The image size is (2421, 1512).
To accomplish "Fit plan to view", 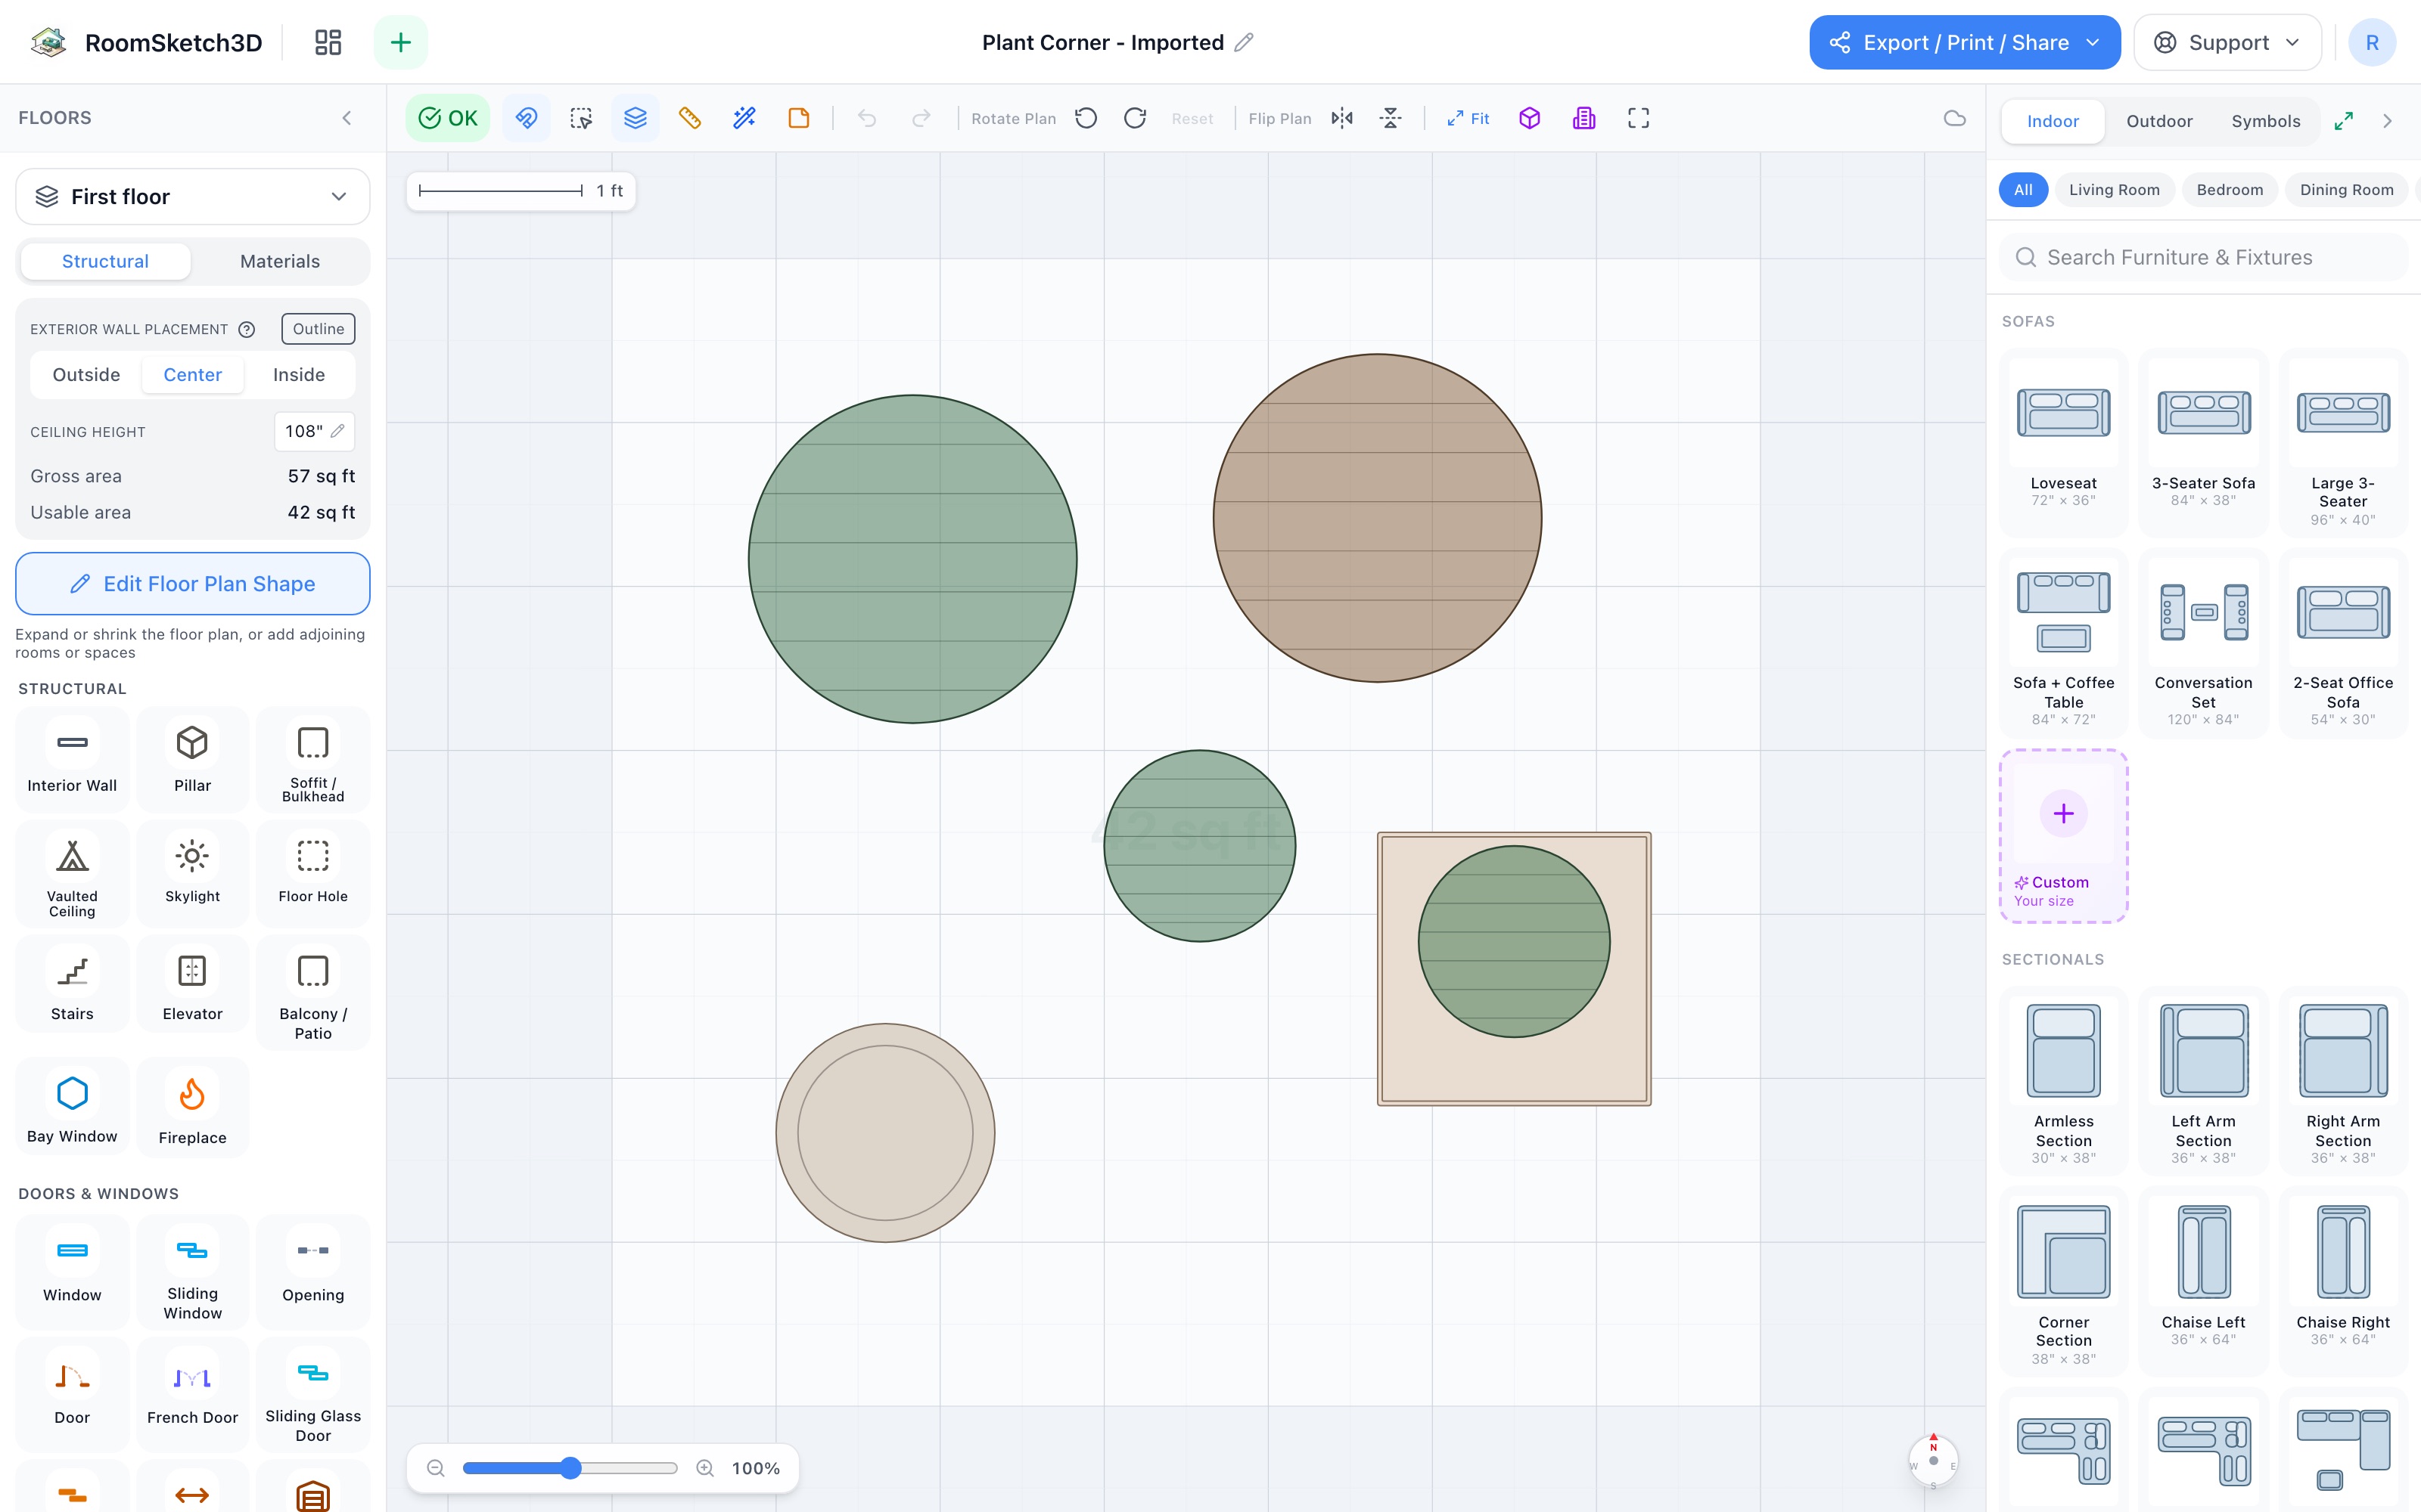I will [x=1468, y=118].
